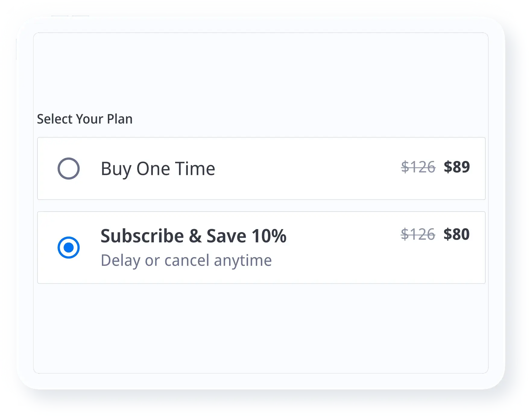This screenshot has height=416, width=530.
Task: Click the $80 subscription price
Action: tap(456, 234)
